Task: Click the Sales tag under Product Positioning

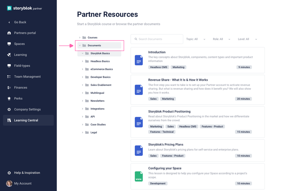Action: [x=170, y=127]
